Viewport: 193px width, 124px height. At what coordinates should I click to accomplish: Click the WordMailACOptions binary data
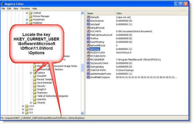[x=146, y=77]
